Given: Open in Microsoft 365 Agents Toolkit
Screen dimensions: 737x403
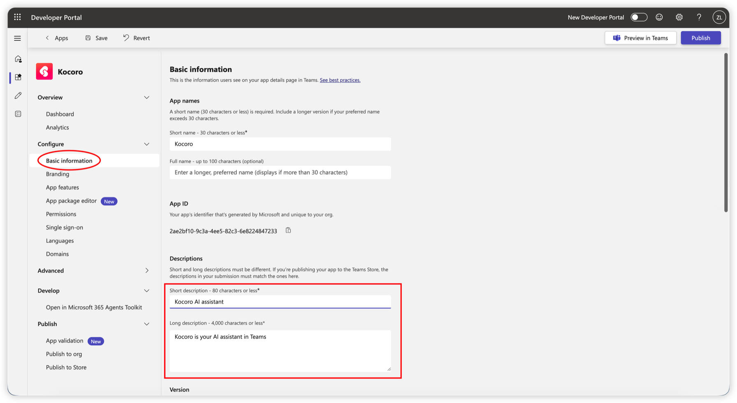Looking at the screenshot, I should [x=94, y=307].
